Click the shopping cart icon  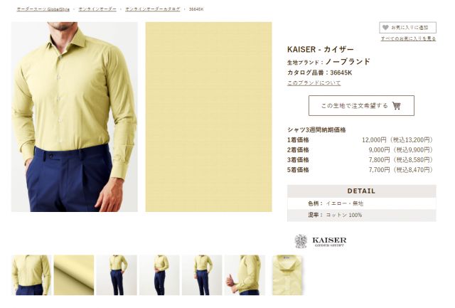pos(397,106)
